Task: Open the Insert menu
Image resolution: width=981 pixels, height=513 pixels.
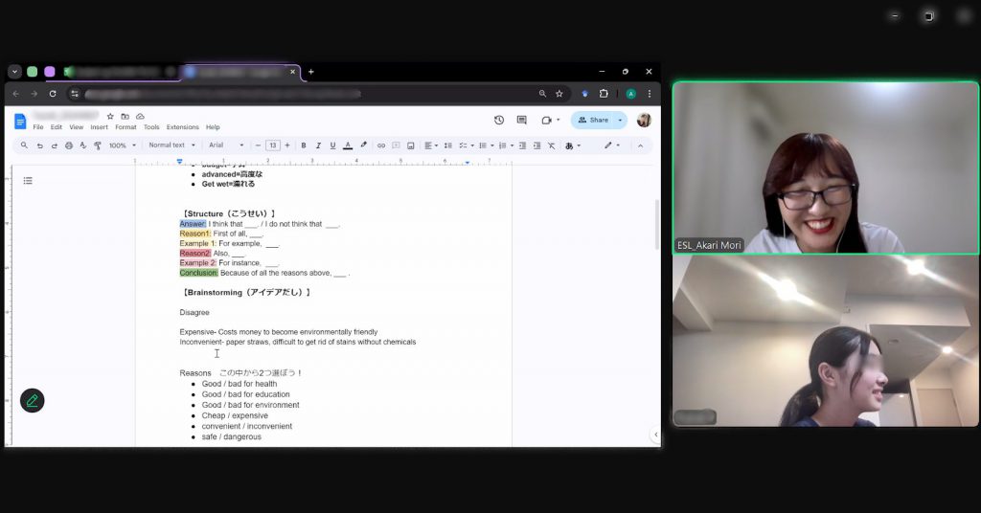Action: (x=99, y=127)
